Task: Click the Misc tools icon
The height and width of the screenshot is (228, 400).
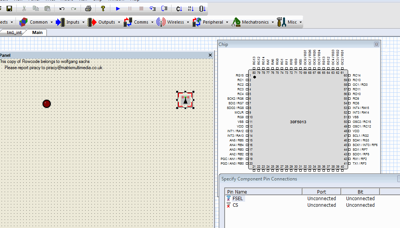Action: click(x=282, y=22)
